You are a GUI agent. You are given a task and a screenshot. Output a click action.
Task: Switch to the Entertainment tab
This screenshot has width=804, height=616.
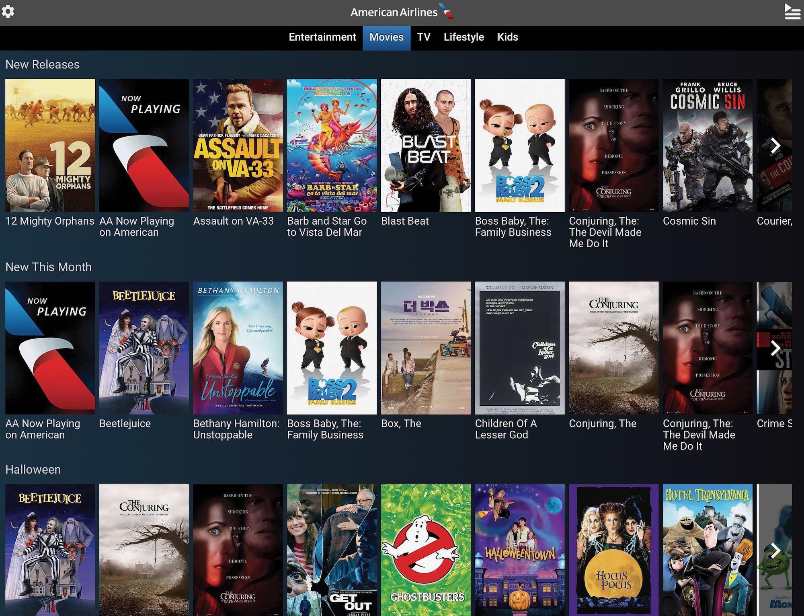pyautogui.click(x=322, y=37)
